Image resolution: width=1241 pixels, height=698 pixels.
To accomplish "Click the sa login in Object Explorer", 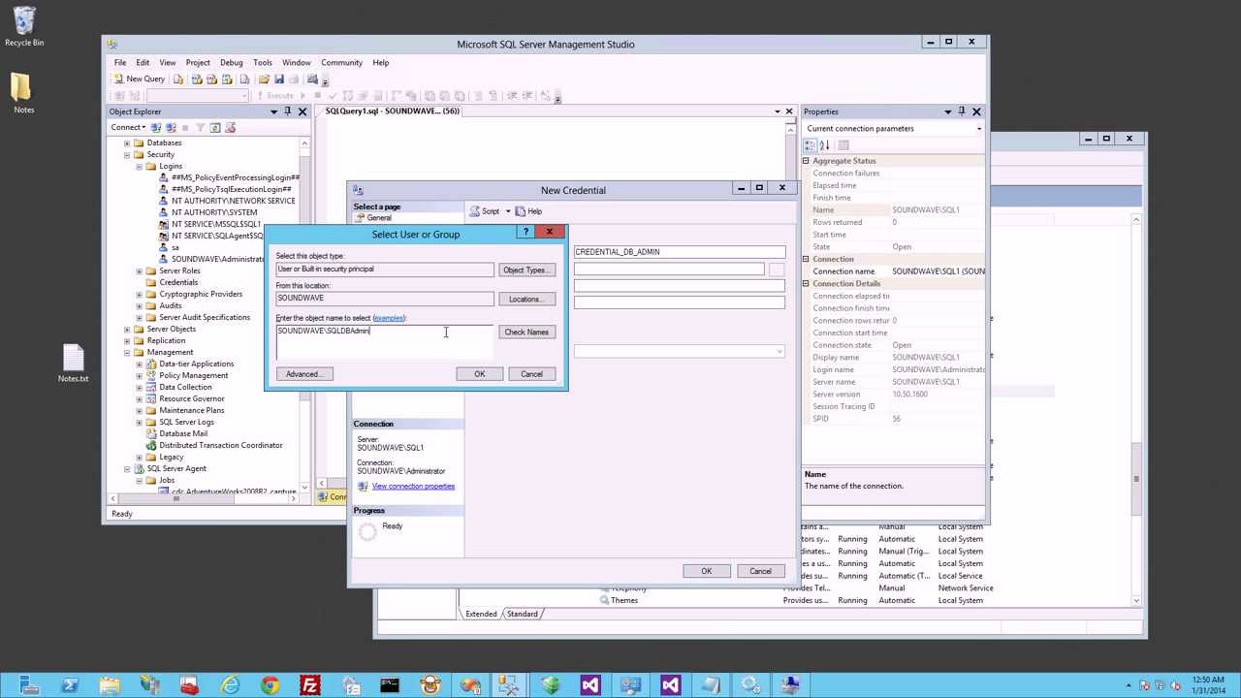I will (x=175, y=247).
